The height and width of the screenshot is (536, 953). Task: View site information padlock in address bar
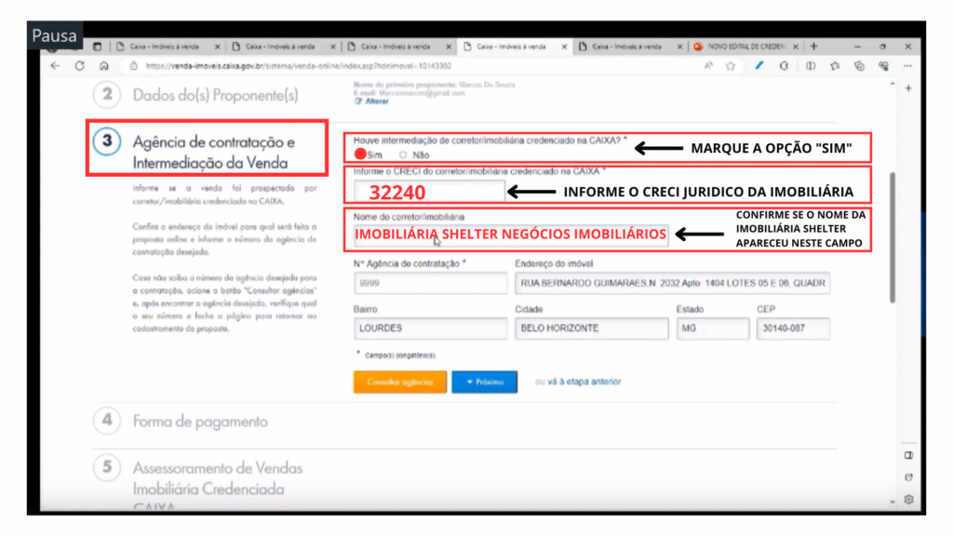(134, 66)
